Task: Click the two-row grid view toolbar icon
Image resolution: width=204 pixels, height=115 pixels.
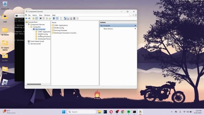Action: [71, 19]
